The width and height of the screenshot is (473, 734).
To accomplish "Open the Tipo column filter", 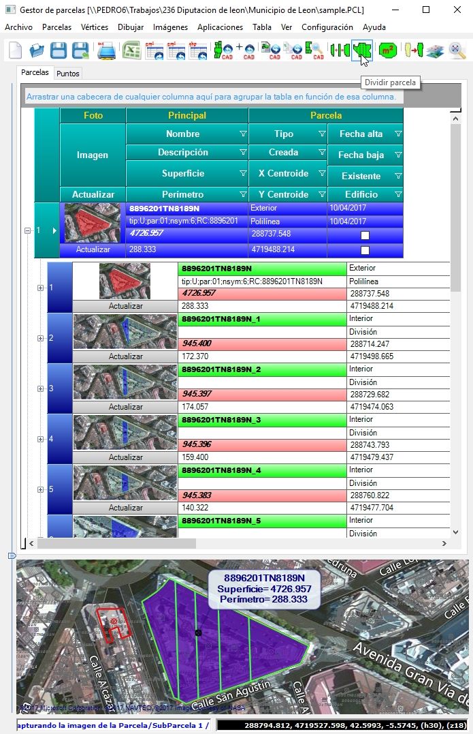I will tap(322, 134).
